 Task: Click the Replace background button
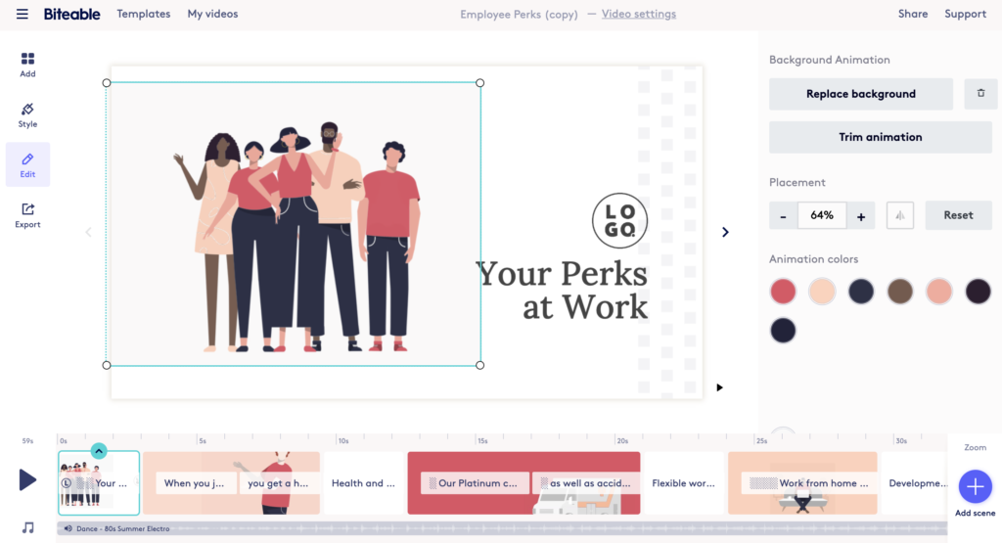(x=861, y=94)
